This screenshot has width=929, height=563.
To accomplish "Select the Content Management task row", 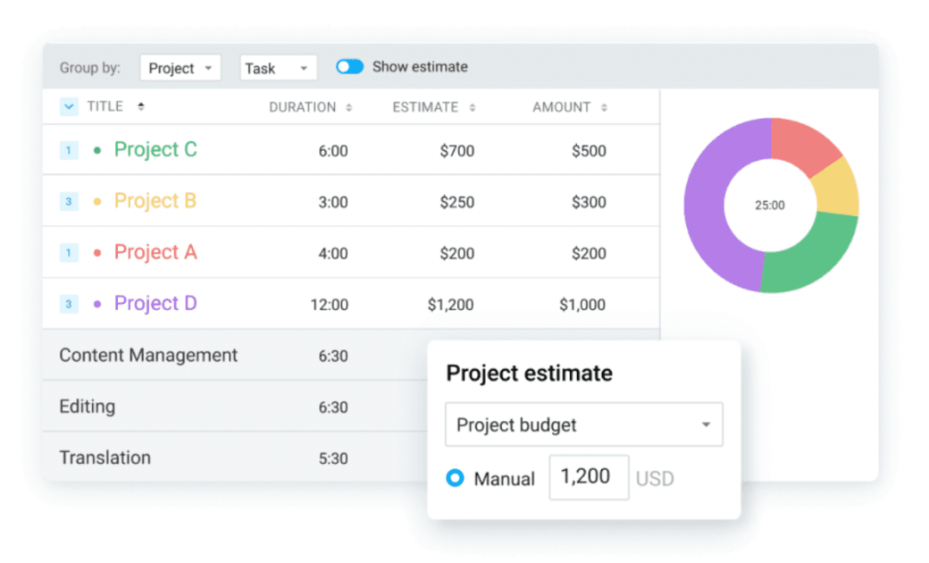I will (x=148, y=356).
